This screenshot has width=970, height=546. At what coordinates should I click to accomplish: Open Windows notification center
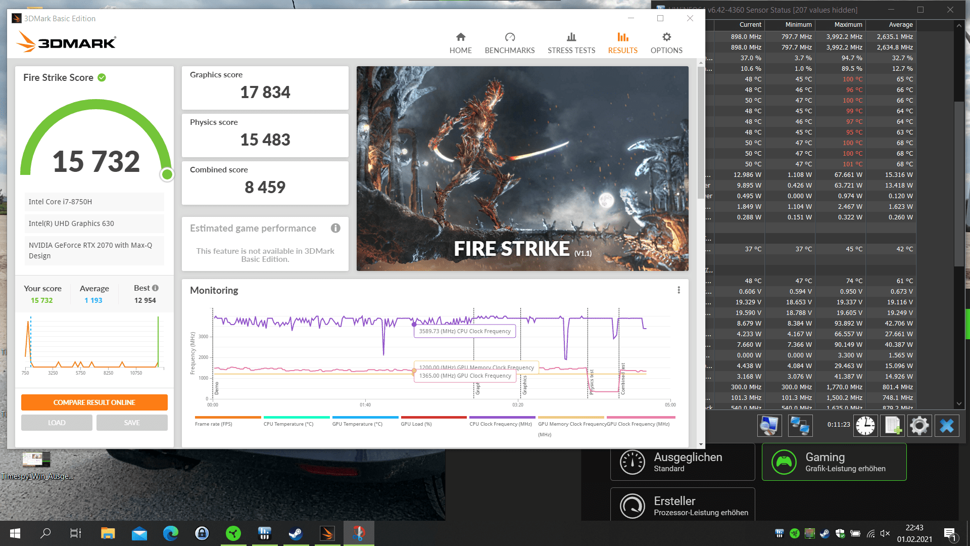pyautogui.click(x=950, y=534)
